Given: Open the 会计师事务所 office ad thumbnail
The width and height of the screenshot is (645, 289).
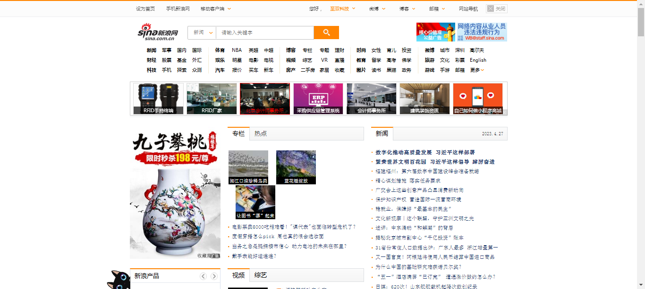Looking at the screenshot, I should coord(372,99).
